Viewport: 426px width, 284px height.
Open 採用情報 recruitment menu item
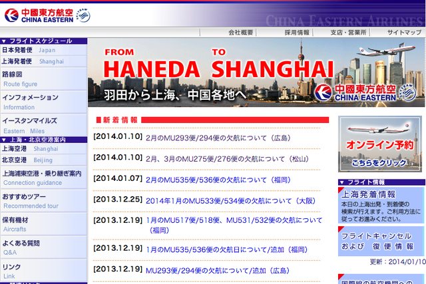pyautogui.click(x=297, y=33)
